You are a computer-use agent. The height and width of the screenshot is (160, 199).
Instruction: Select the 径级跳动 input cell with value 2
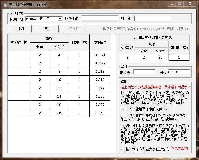pyautogui.click(x=127, y=57)
